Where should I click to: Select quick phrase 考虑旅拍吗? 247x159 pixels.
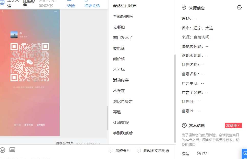coord(123,17)
